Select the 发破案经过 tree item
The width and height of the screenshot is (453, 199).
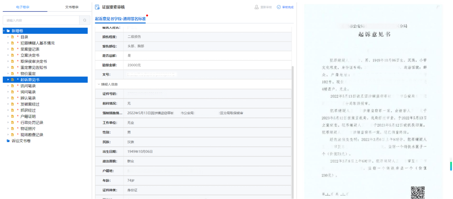point(30,104)
